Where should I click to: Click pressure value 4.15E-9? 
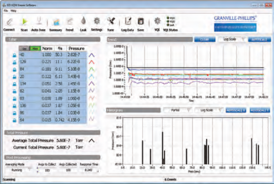[74, 120]
